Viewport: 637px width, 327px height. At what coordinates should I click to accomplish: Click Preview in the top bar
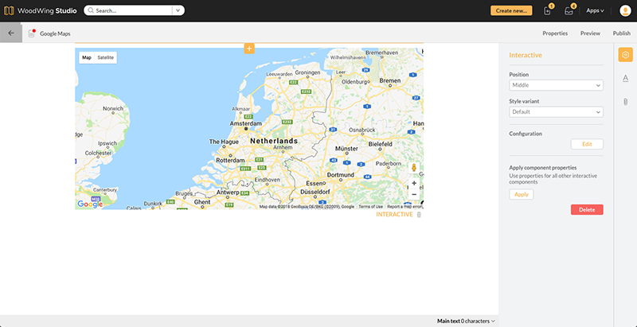point(590,33)
